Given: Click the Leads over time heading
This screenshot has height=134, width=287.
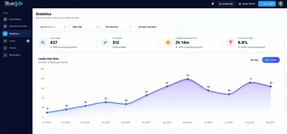Looking at the screenshot, I should coord(48,59).
